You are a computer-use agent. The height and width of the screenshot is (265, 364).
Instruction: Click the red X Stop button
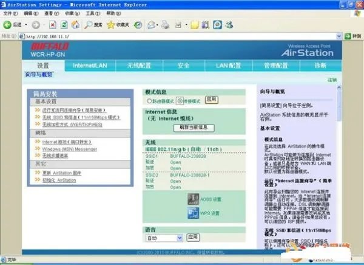coord(53,25)
